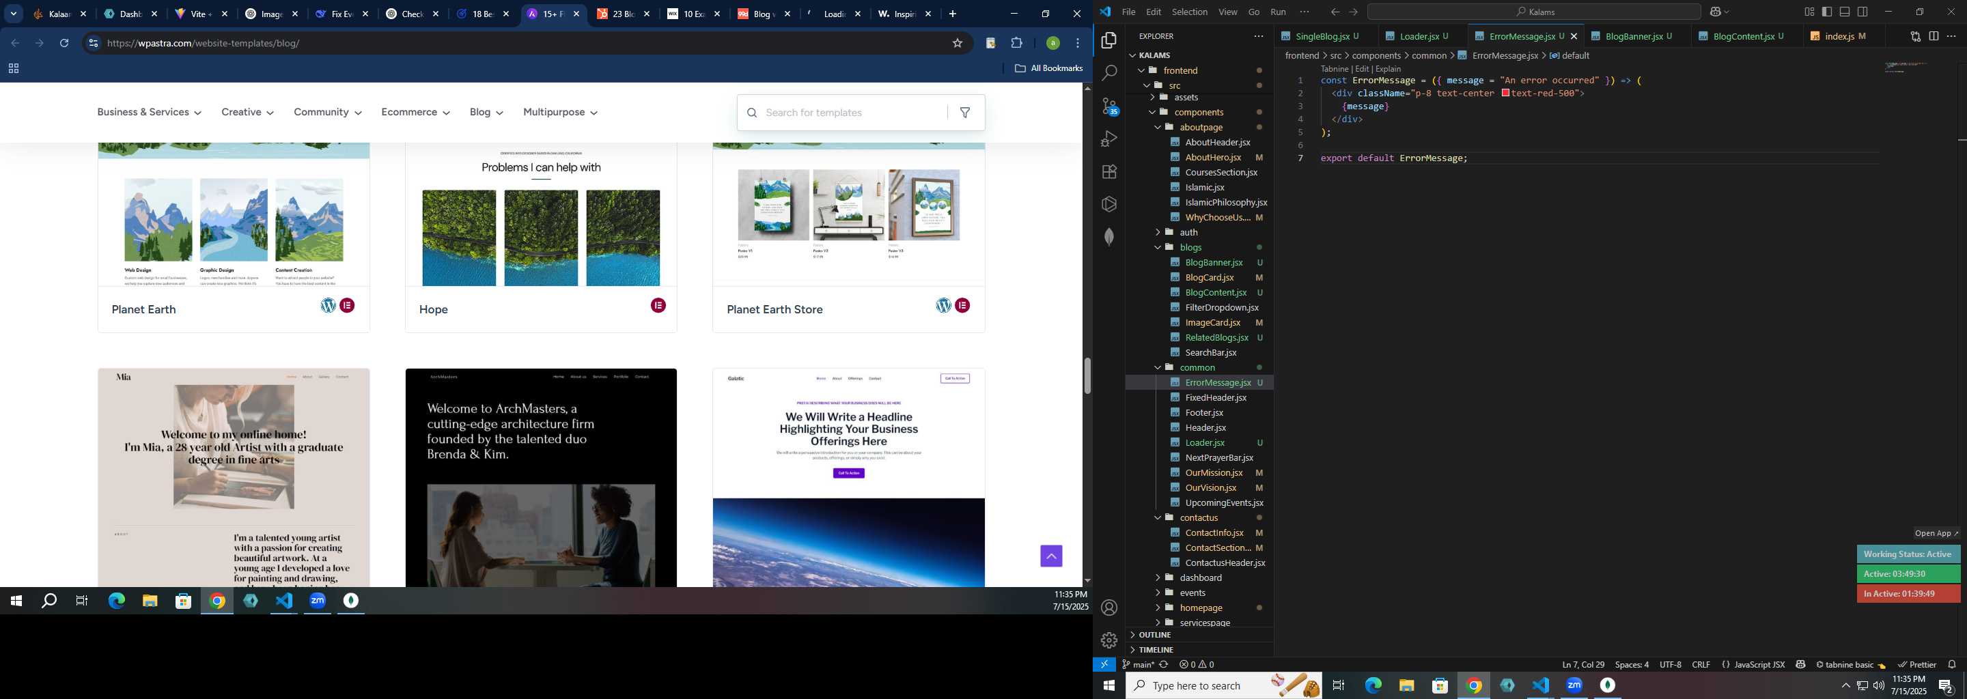Open the Chrome extensions puzzle icon
This screenshot has height=699, width=1967.
1016,44
